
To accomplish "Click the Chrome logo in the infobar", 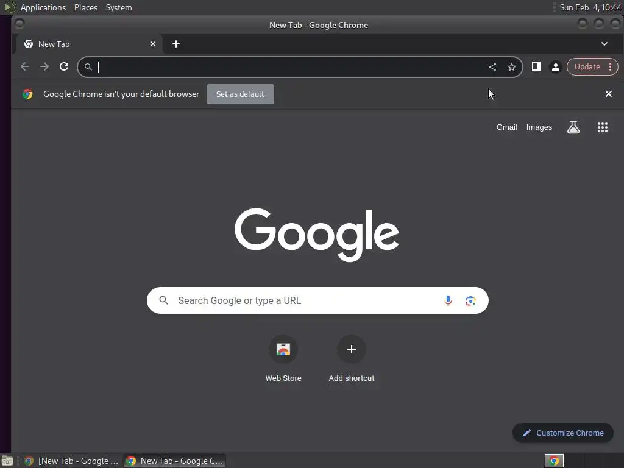I will coord(28,94).
